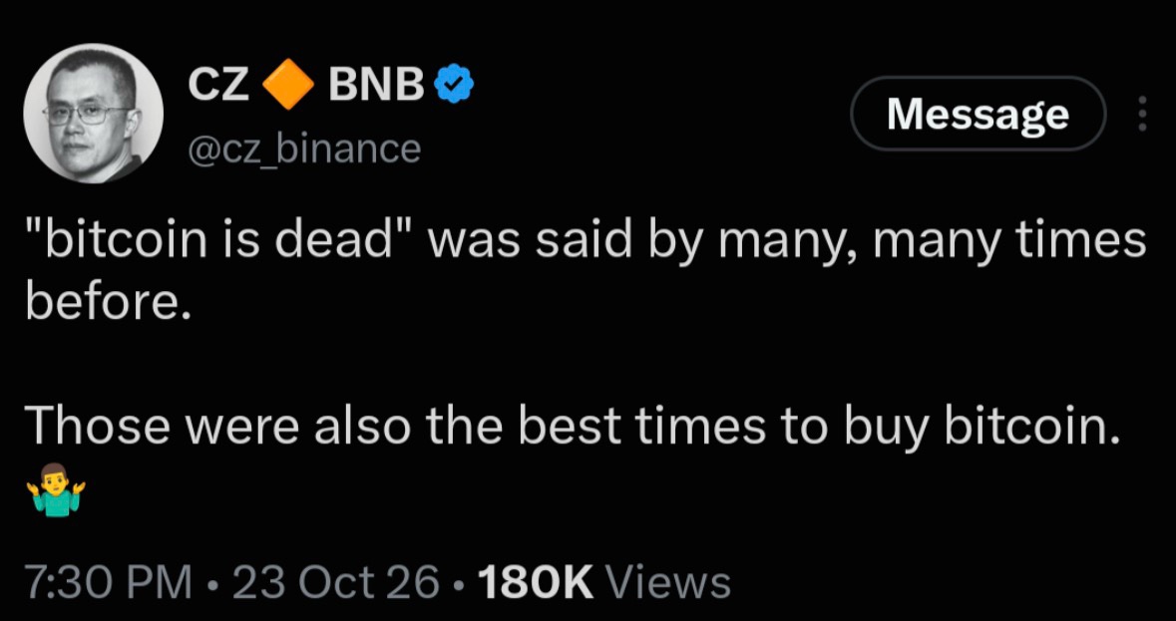Click the BNB text in display name
The width and height of the screenshot is (1176, 621).
click(376, 85)
